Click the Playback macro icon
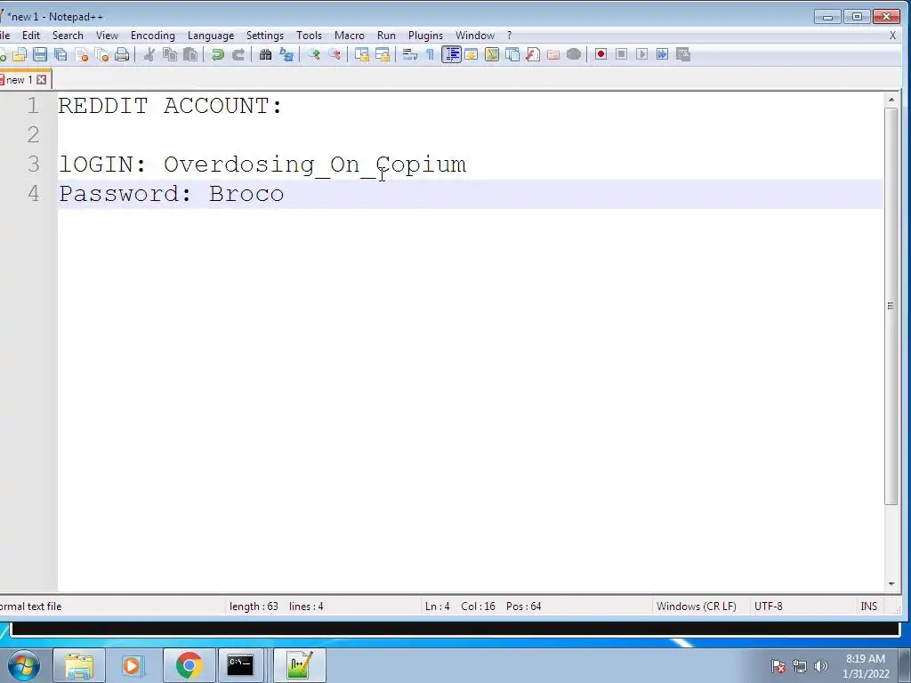 642,54
